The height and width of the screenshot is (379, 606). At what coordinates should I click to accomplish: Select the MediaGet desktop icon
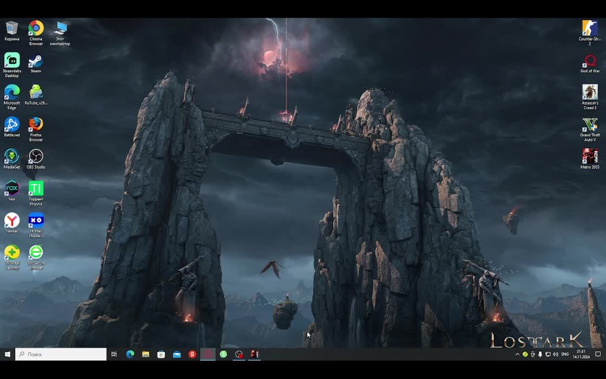click(12, 159)
